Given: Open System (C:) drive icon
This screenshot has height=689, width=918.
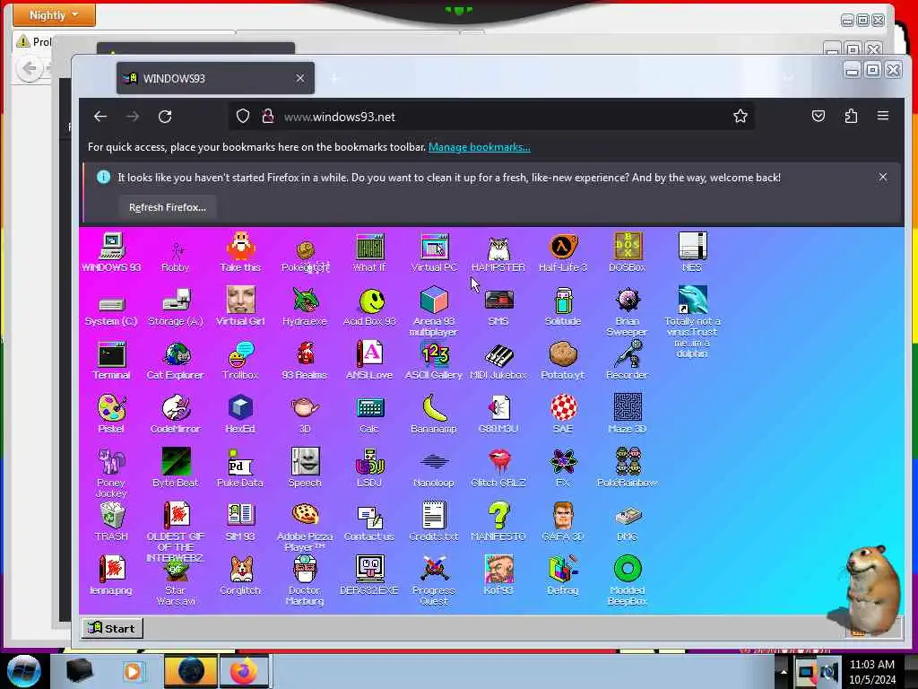Looking at the screenshot, I should [111, 310].
